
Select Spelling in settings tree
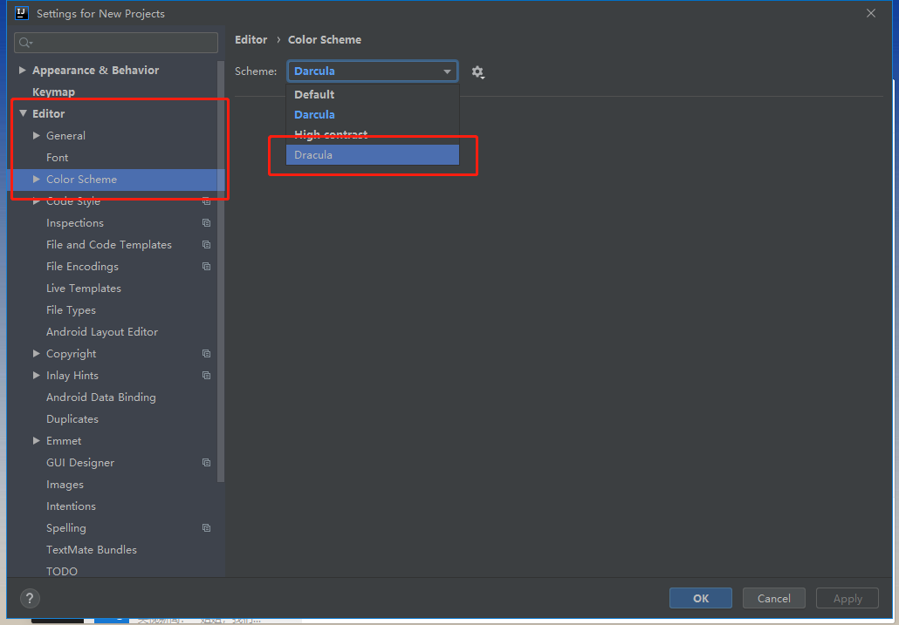tap(66, 527)
